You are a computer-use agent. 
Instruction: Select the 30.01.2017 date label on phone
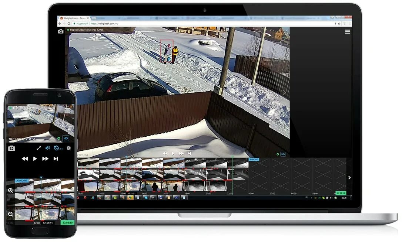pos(22,181)
